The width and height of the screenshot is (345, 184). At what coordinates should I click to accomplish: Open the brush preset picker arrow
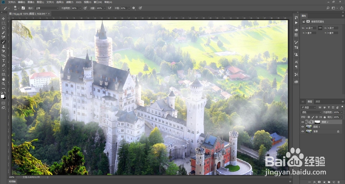coord(19,8)
